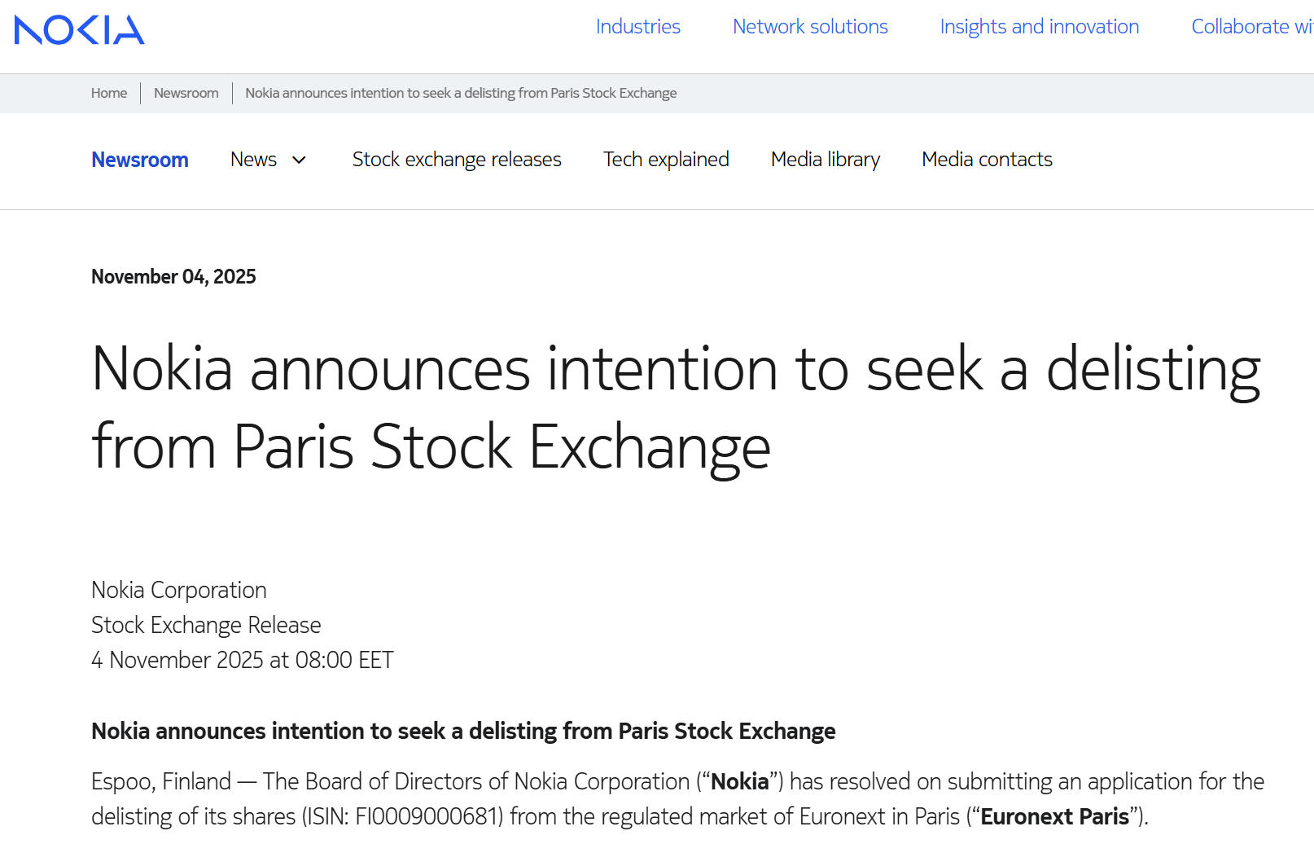Click the November 04, 2025 date

(x=173, y=277)
